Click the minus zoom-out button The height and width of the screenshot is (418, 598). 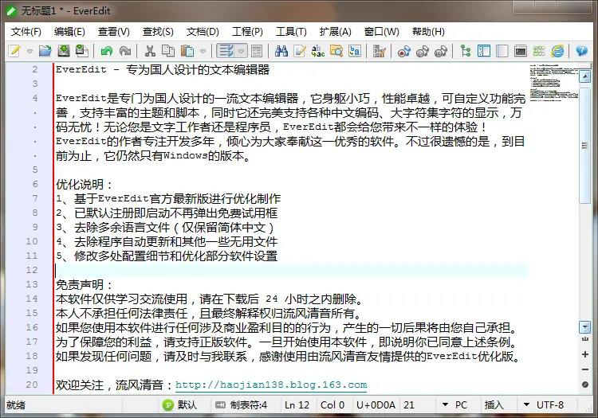(584, 369)
